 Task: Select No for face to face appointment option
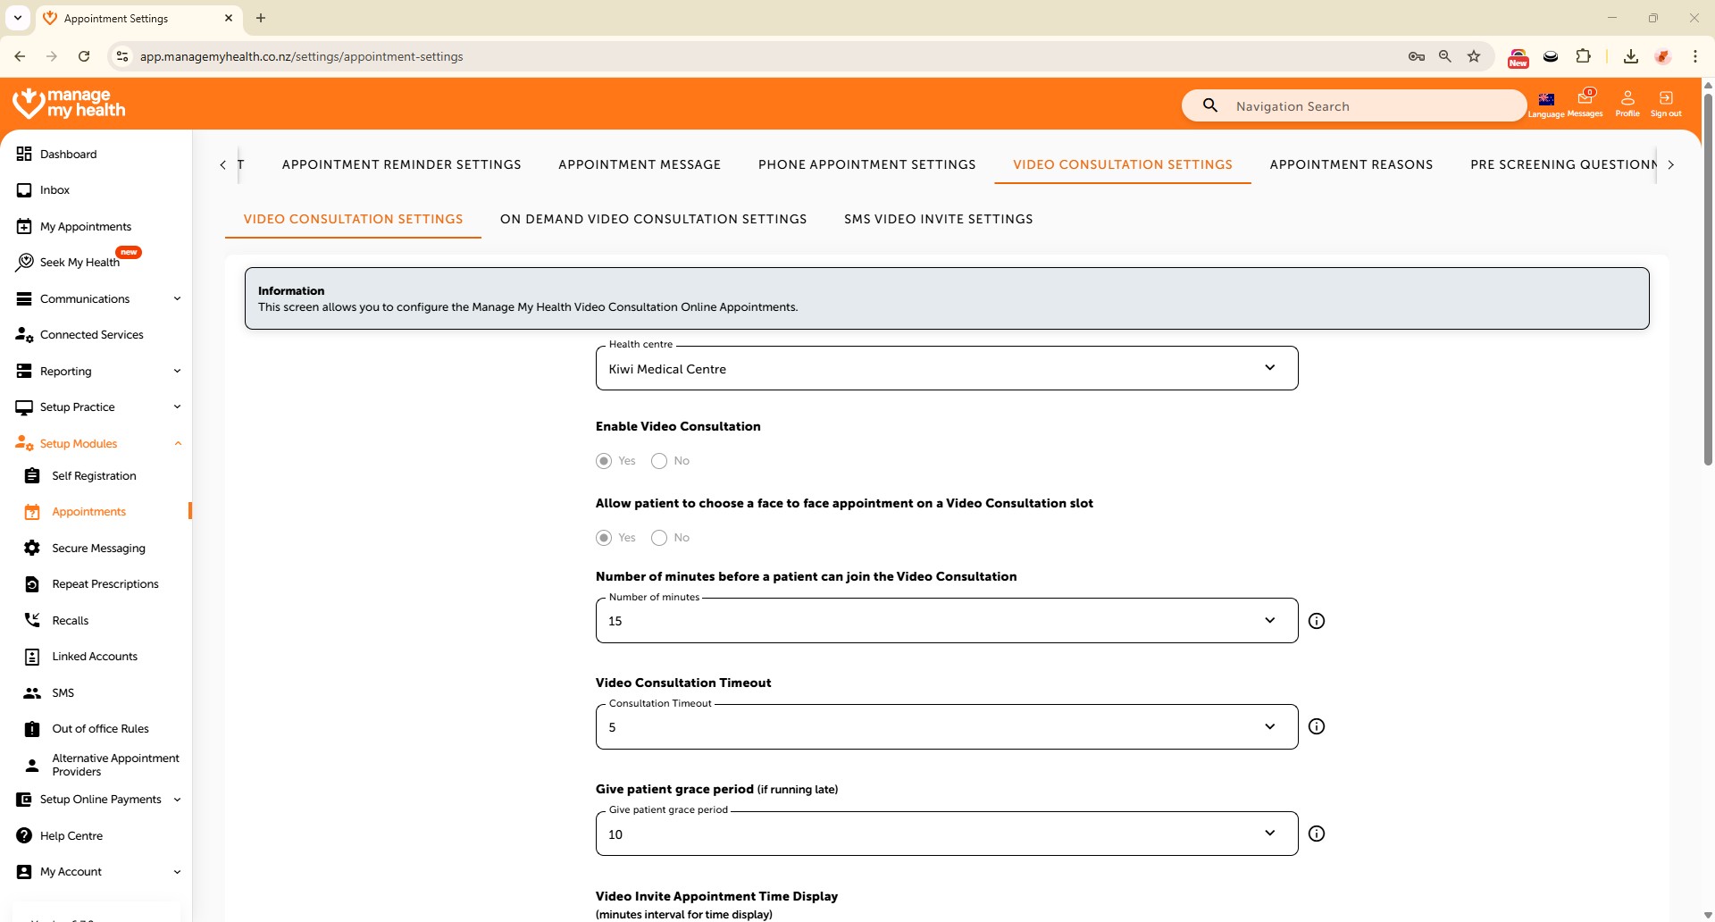click(x=659, y=538)
